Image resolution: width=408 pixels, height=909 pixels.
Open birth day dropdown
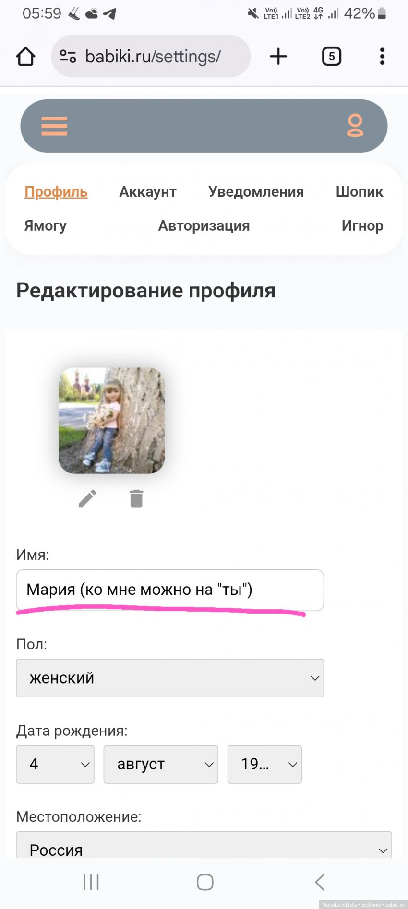coord(55,764)
